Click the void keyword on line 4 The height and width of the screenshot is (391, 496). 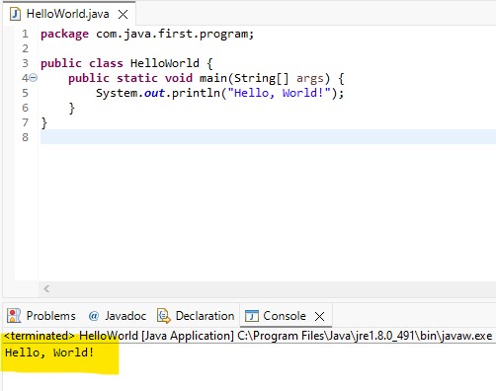coord(179,78)
